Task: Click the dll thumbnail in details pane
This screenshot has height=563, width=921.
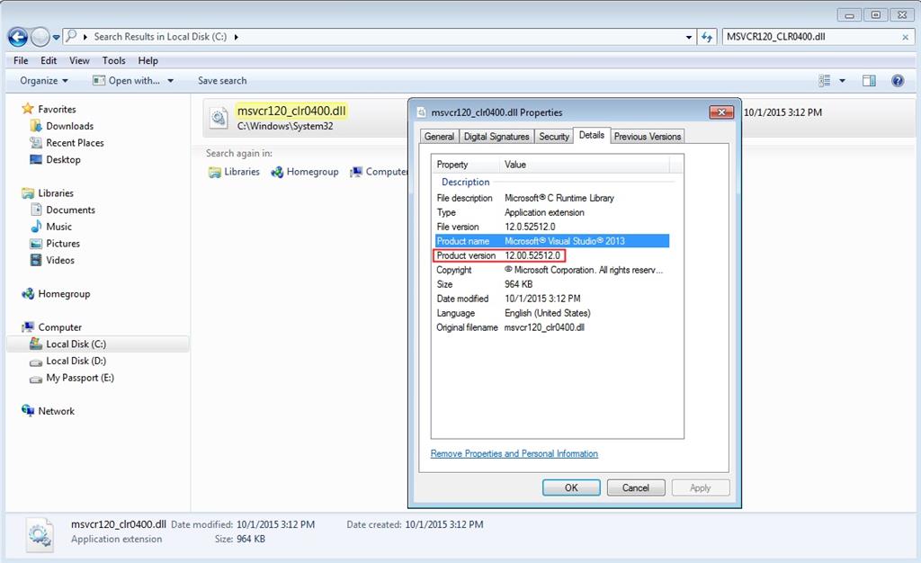Action: pyautogui.click(x=40, y=535)
